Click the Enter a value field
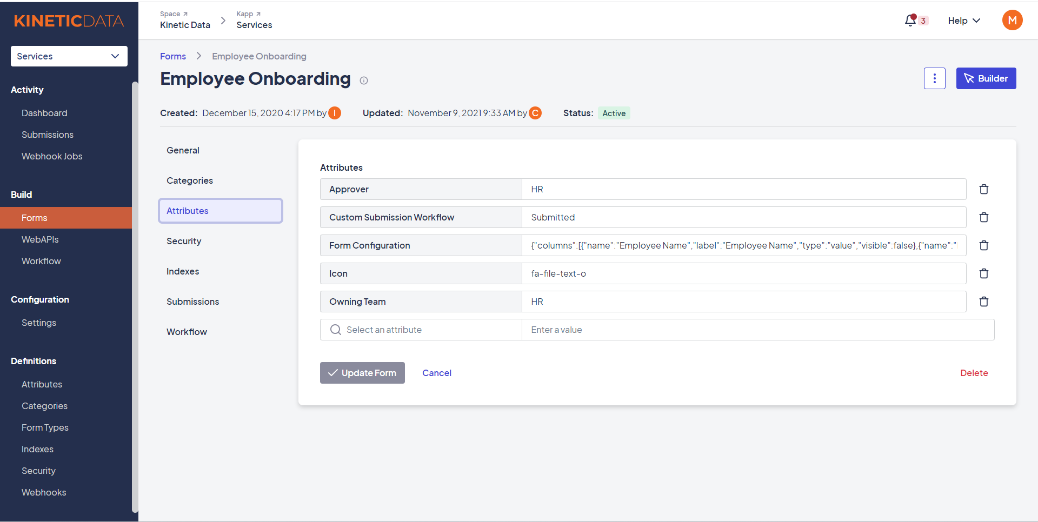The height and width of the screenshot is (522, 1038). point(758,330)
